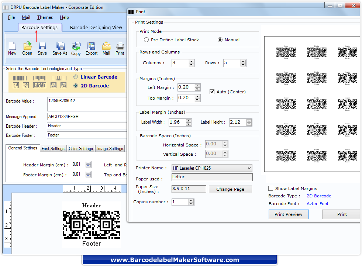Click the Print icon in main toolbar
Viewport: 362px width, 266px height.
pyautogui.click(x=120, y=48)
